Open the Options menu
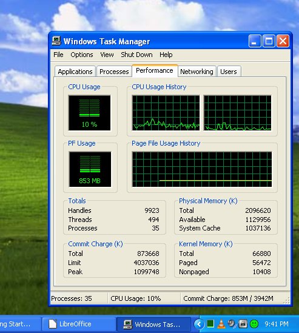This screenshot has height=333, width=299. 82,55
